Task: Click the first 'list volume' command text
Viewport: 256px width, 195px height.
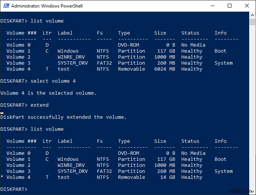Action: tap(47, 21)
